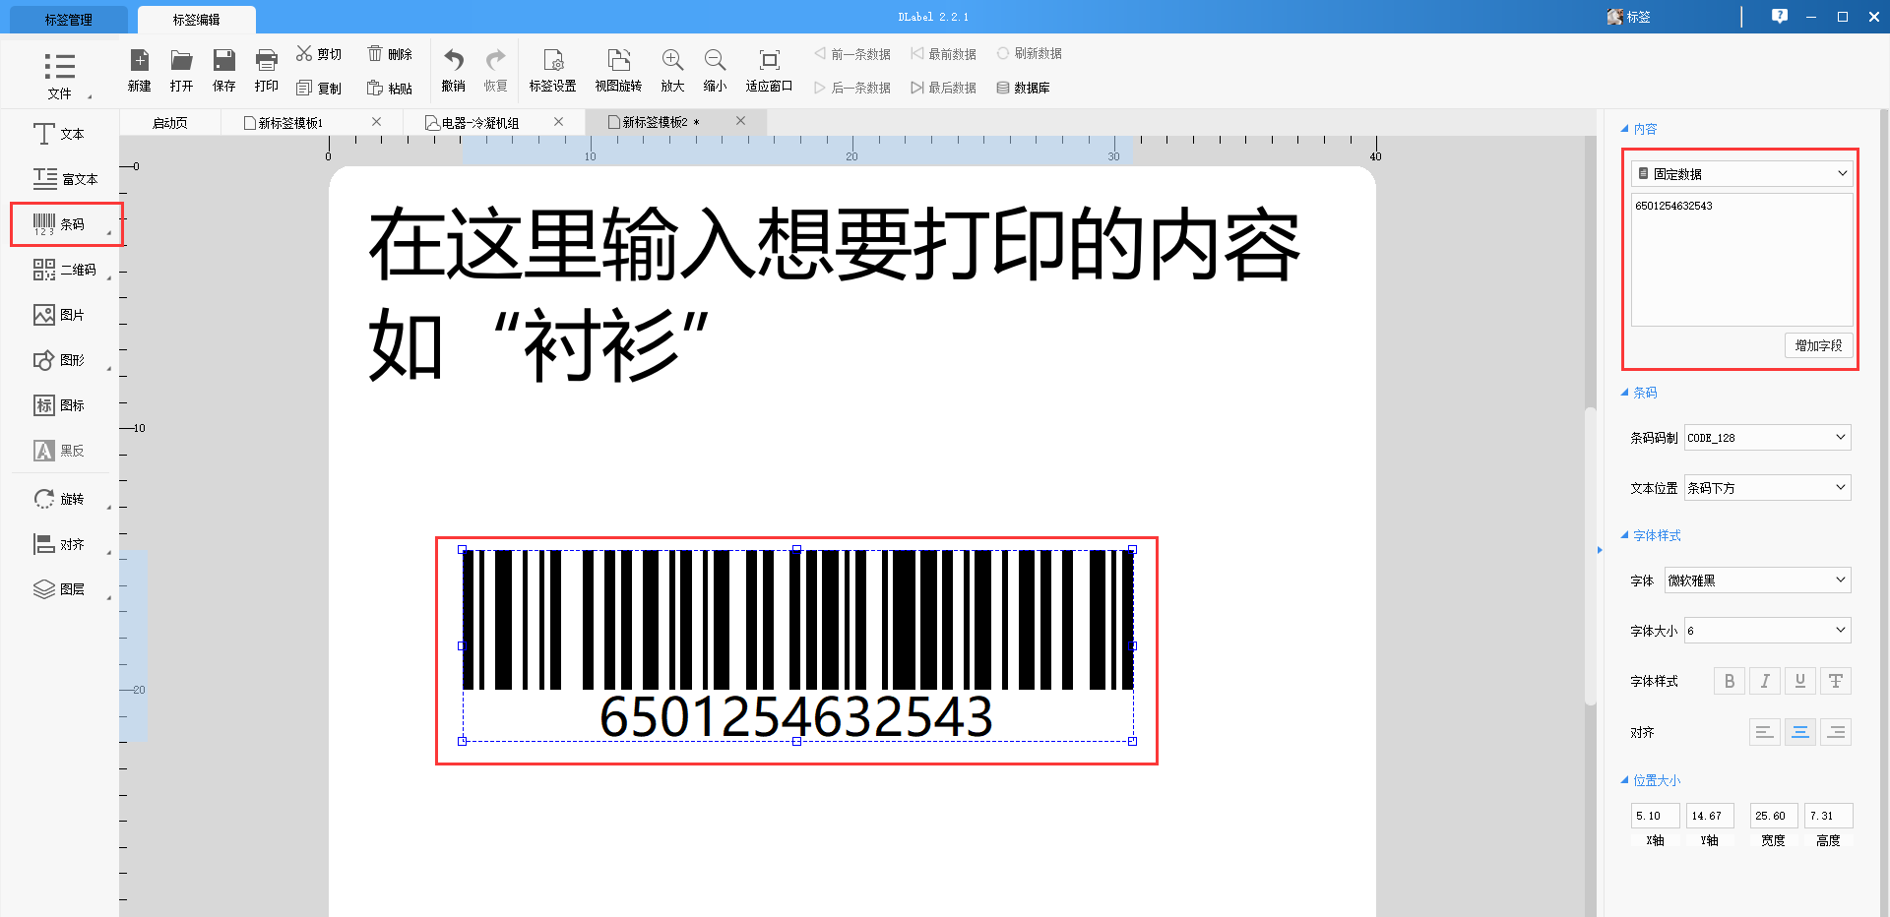This screenshot has width=1890, height=917.
Task: Click the 最前数据 first record button
Action: [x=944, y=54]
